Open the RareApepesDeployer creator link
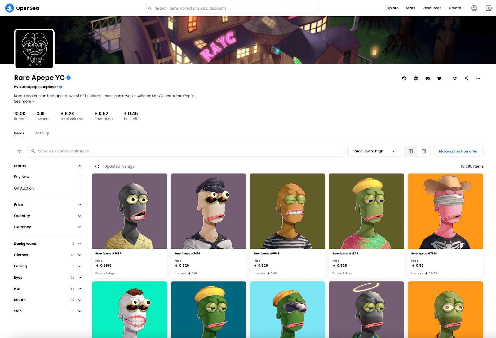The height and width of the screenshot is (338, 496). [x=38, y=87]
